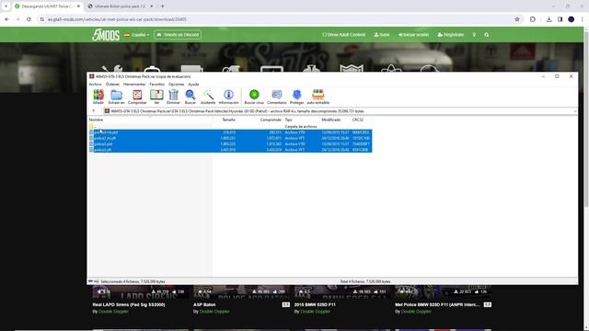
Task: Select the parent folder '..' row
Action: pyautogui.click(x=230, y=127)
